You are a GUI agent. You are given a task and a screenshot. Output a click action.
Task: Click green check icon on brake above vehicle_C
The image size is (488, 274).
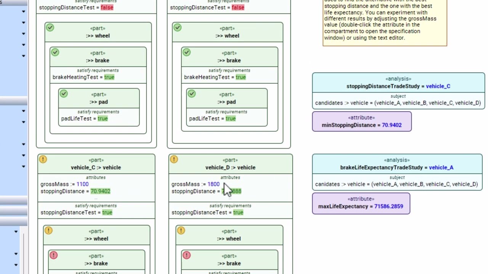click(55, 52)
